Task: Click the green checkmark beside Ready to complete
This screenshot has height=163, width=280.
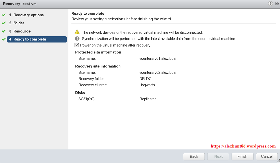Action: click(3, 39)
